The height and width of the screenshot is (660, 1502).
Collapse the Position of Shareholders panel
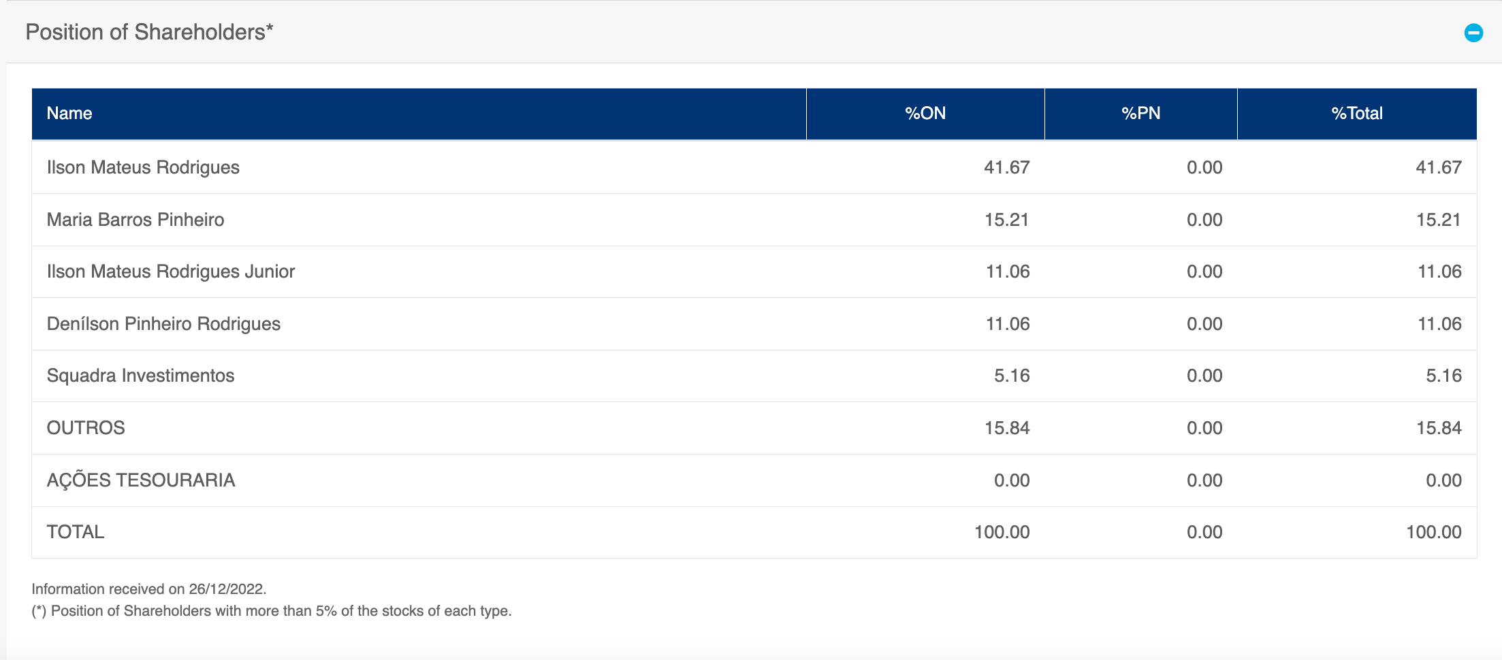tap(1473, 32)
